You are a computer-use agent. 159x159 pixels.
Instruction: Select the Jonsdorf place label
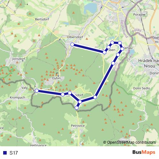tap(19, 59)
